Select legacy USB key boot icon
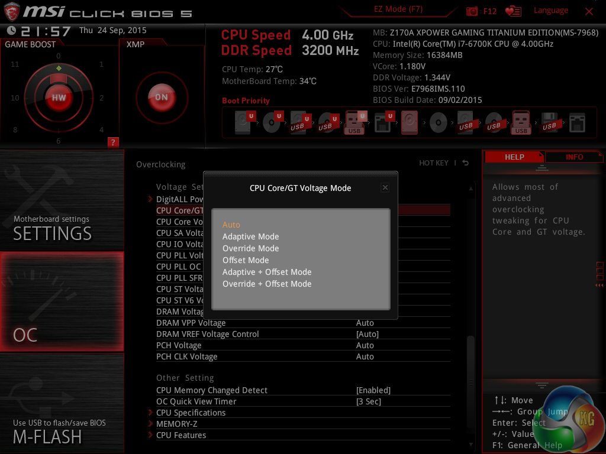 [521, 122]
